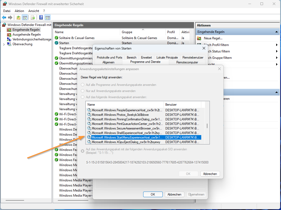Click package icon of XGpuEjectDialog entry
This screenshot has height=210, width=281.
89,142
